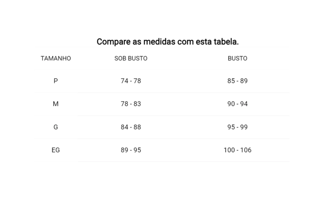
Task: Click the TAMANHO column header
Action: [x=56, y=58]
